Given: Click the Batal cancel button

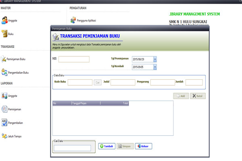Looking at the screenshot, I should [198, 96].
